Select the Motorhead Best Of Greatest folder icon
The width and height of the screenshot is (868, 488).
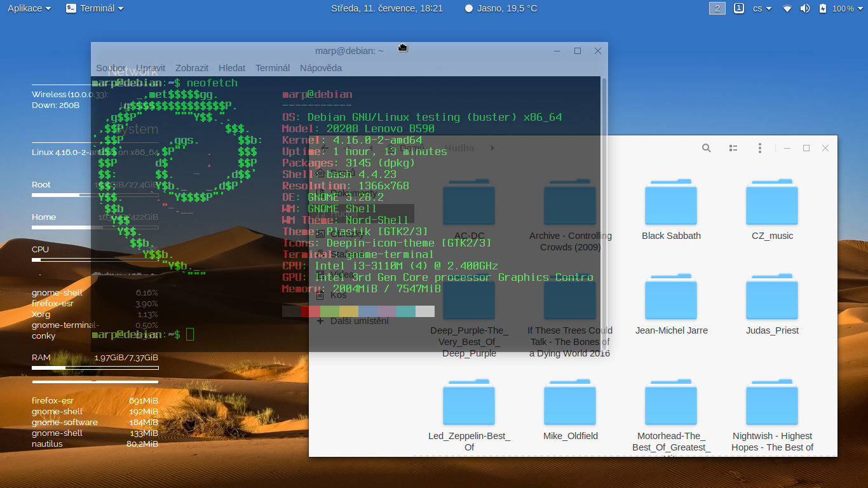pos(671,402)
